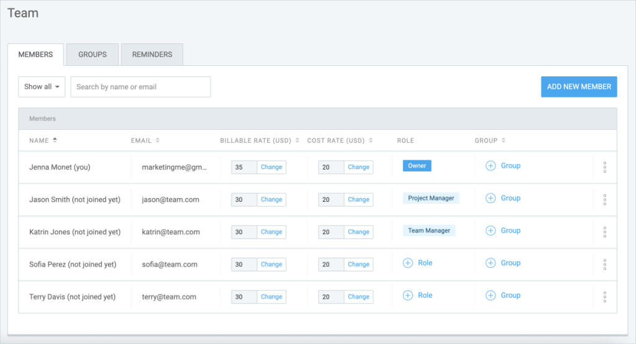Click the plus Group icon for Sofia Perez

point(491,263)
